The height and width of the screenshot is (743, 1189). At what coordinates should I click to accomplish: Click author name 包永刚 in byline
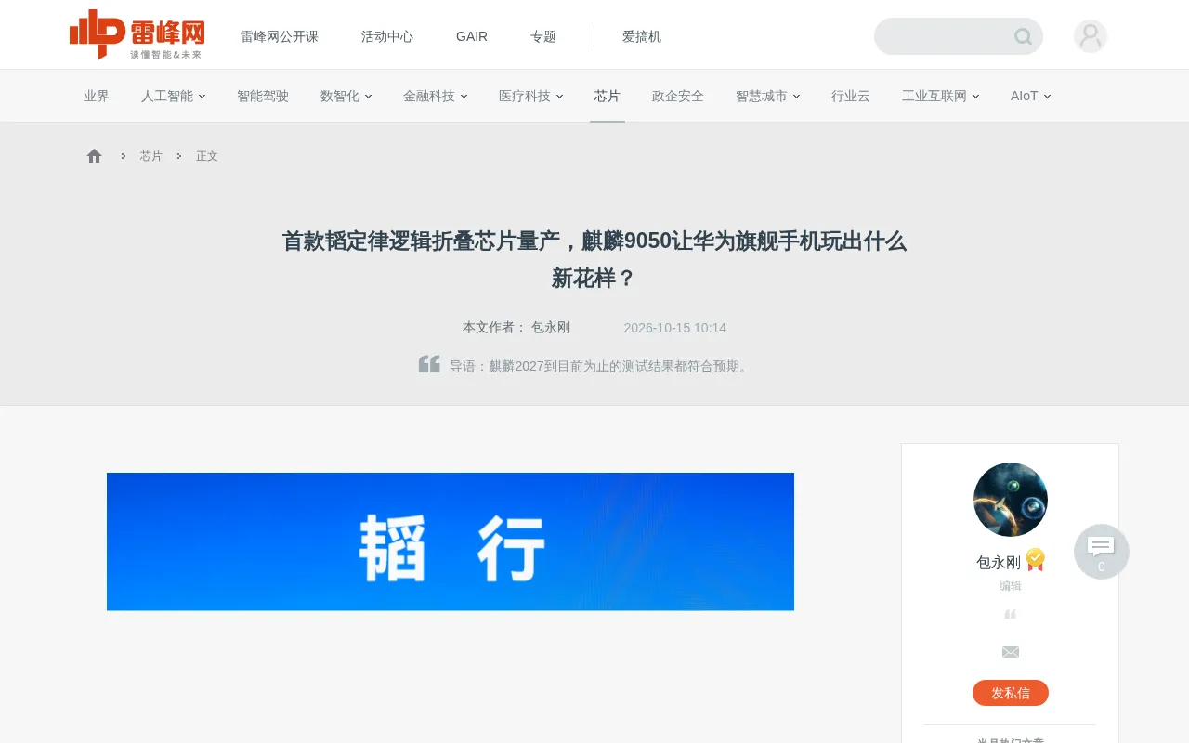551,328
